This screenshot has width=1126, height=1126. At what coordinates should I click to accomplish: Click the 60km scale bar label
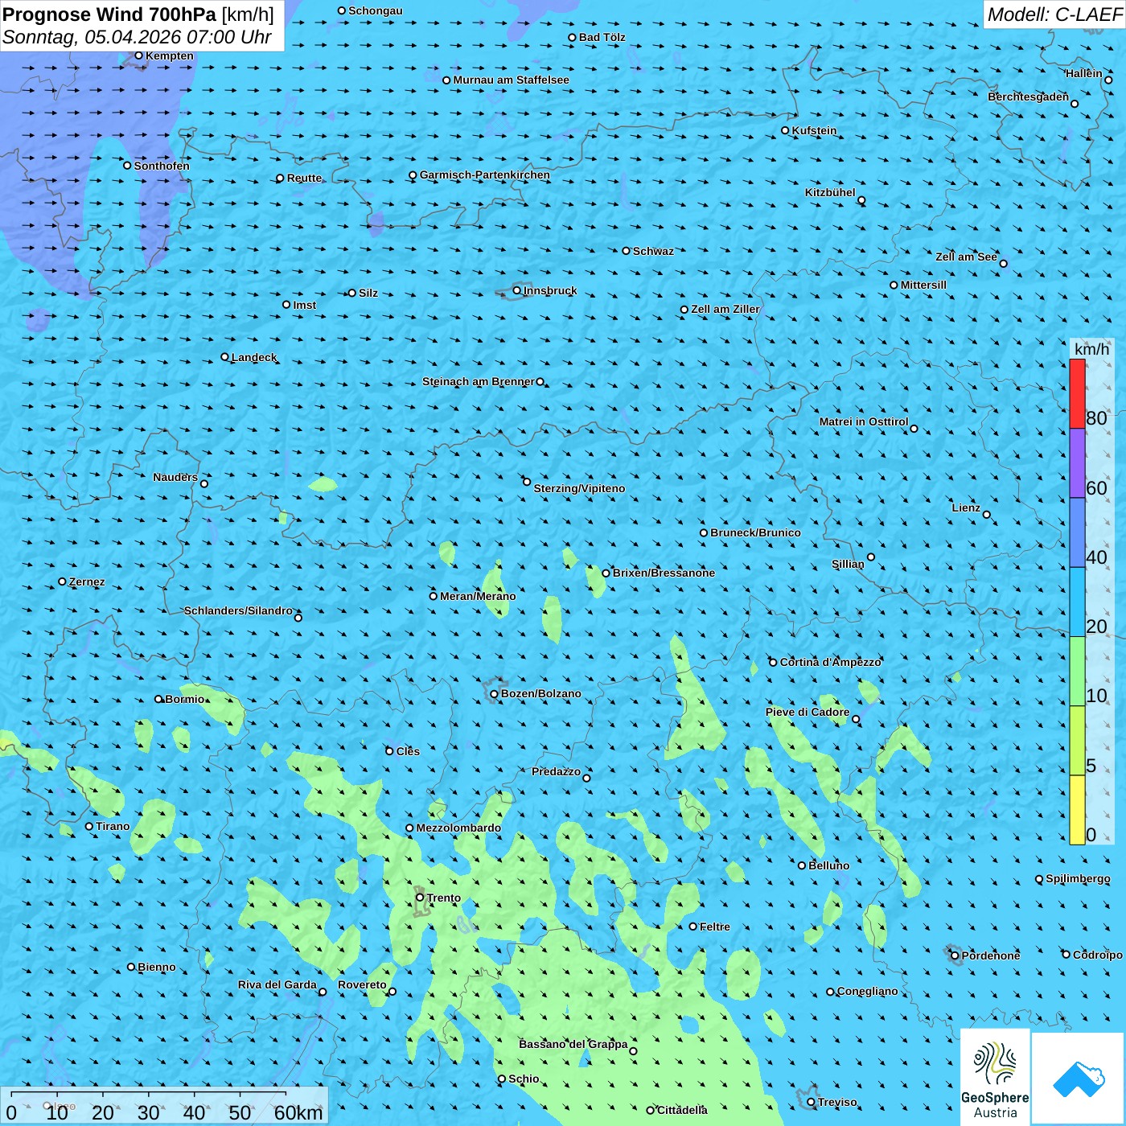[x=298, y=1112]
